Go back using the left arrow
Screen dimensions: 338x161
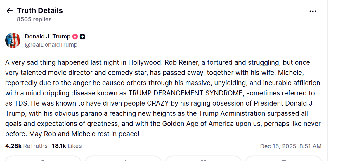coord(9,11)
